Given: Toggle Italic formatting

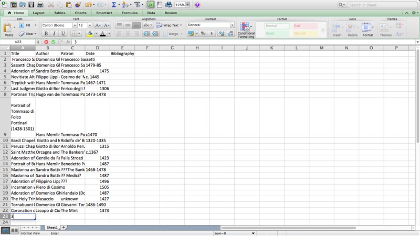Looking at the screenshot, I should click(x=55, y=34).
